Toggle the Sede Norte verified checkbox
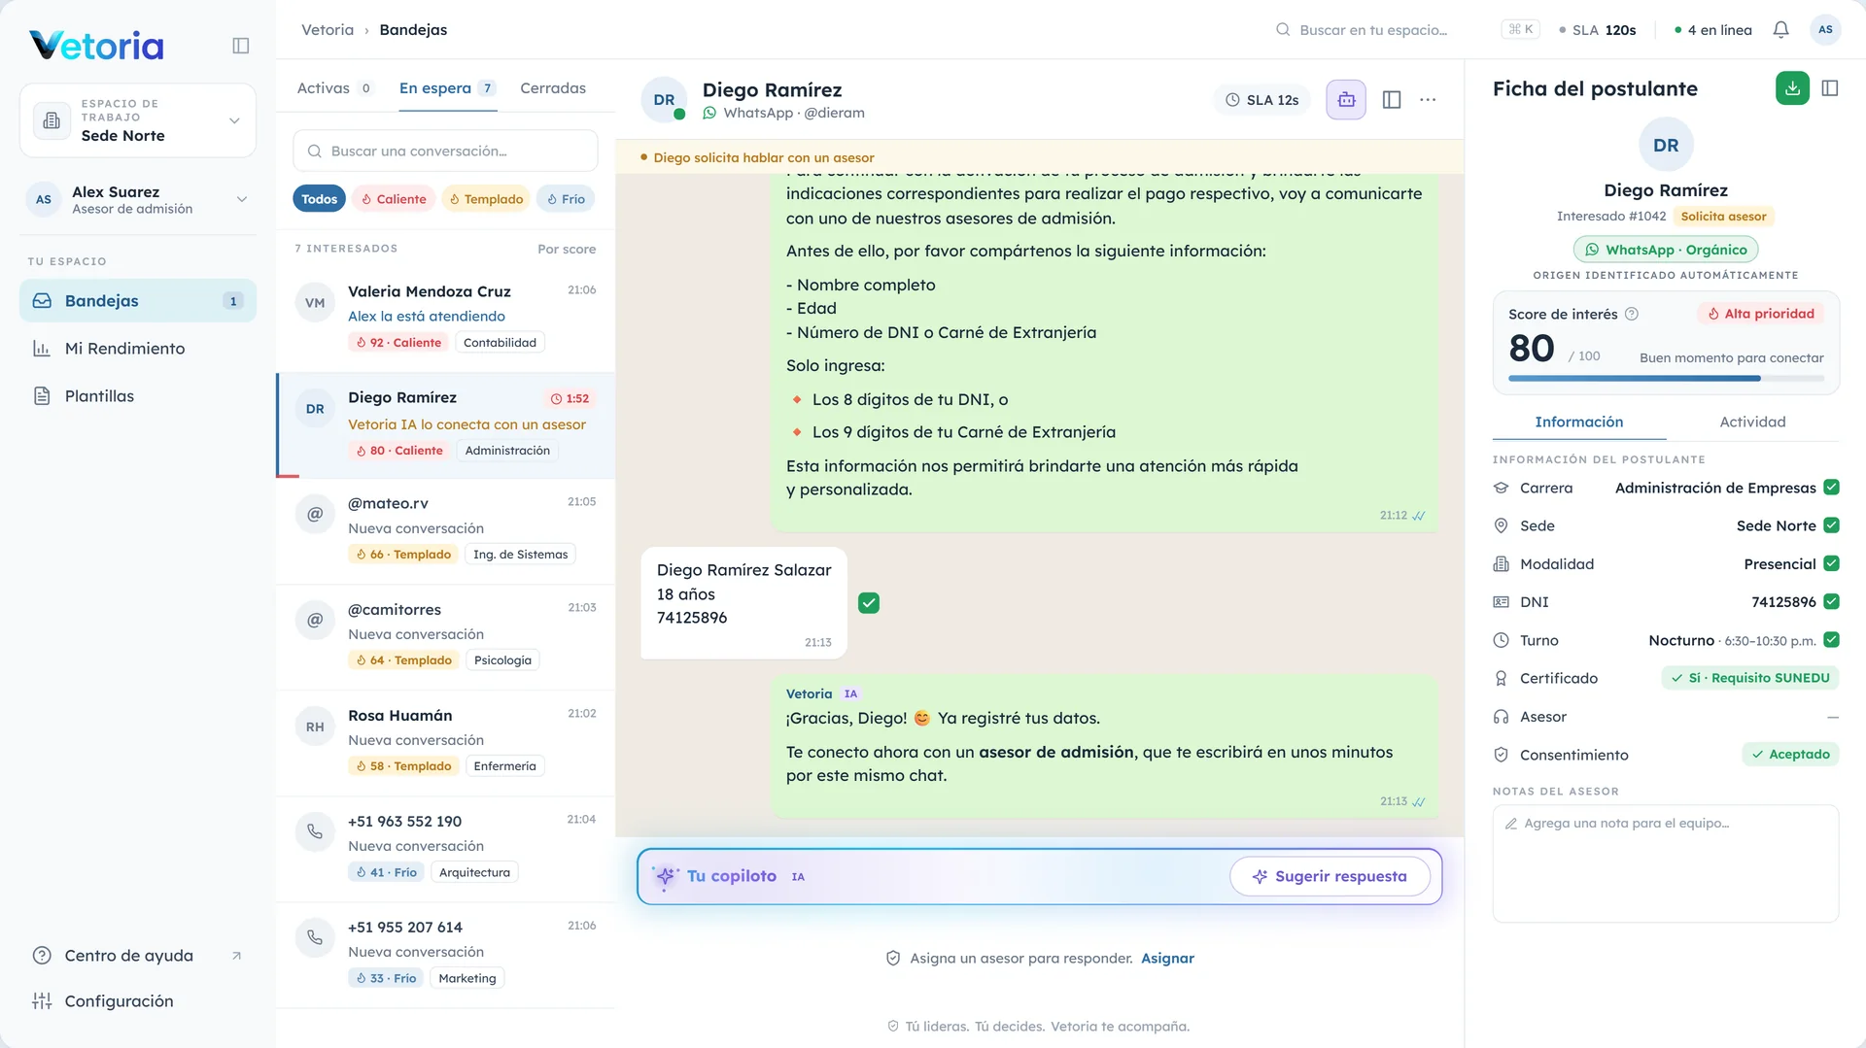Image resolution: width=1866 pixels, height=1048 pixels. [1831, 525]
